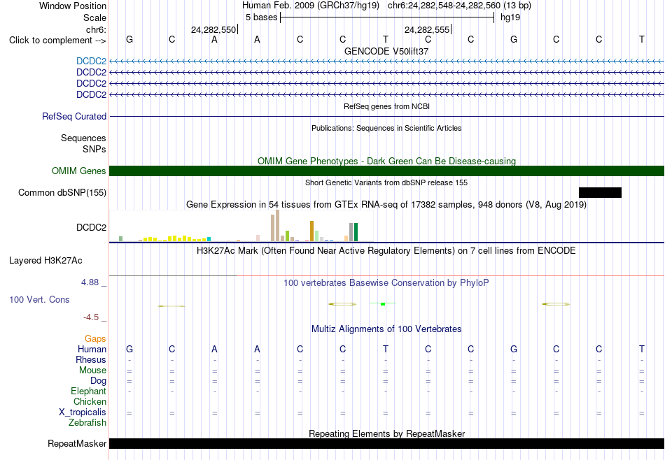Click the bright green PhyloP conservation mark
The width and height of the screenshot is (665, 460).
point(382,303)
